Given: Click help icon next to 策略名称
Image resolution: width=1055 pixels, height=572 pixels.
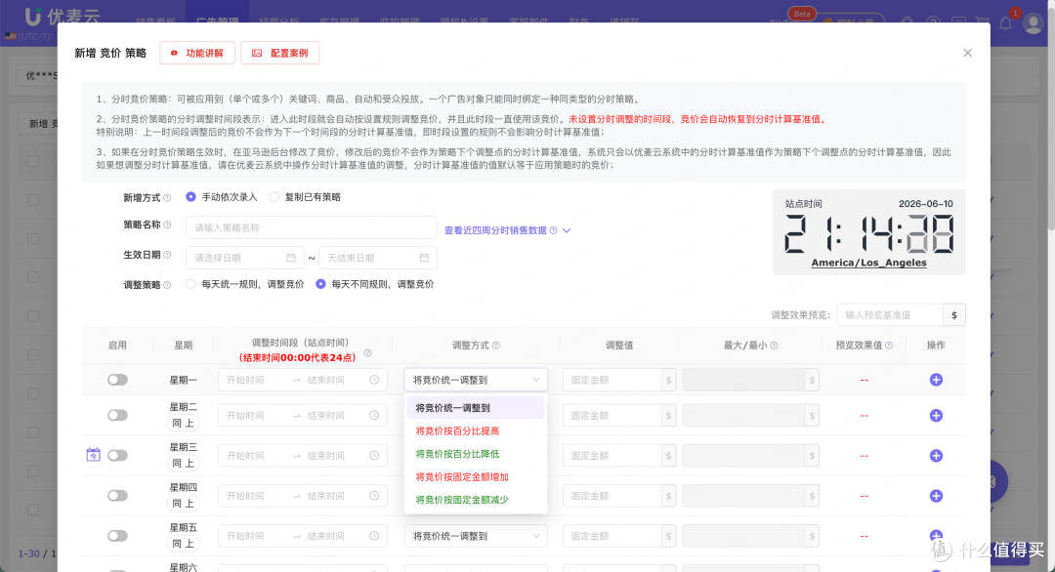Looking at the screenshot, I should click(168, 225).
